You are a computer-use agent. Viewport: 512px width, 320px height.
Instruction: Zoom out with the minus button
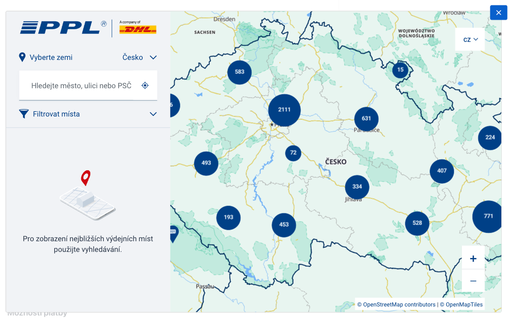tap(473, 281)
